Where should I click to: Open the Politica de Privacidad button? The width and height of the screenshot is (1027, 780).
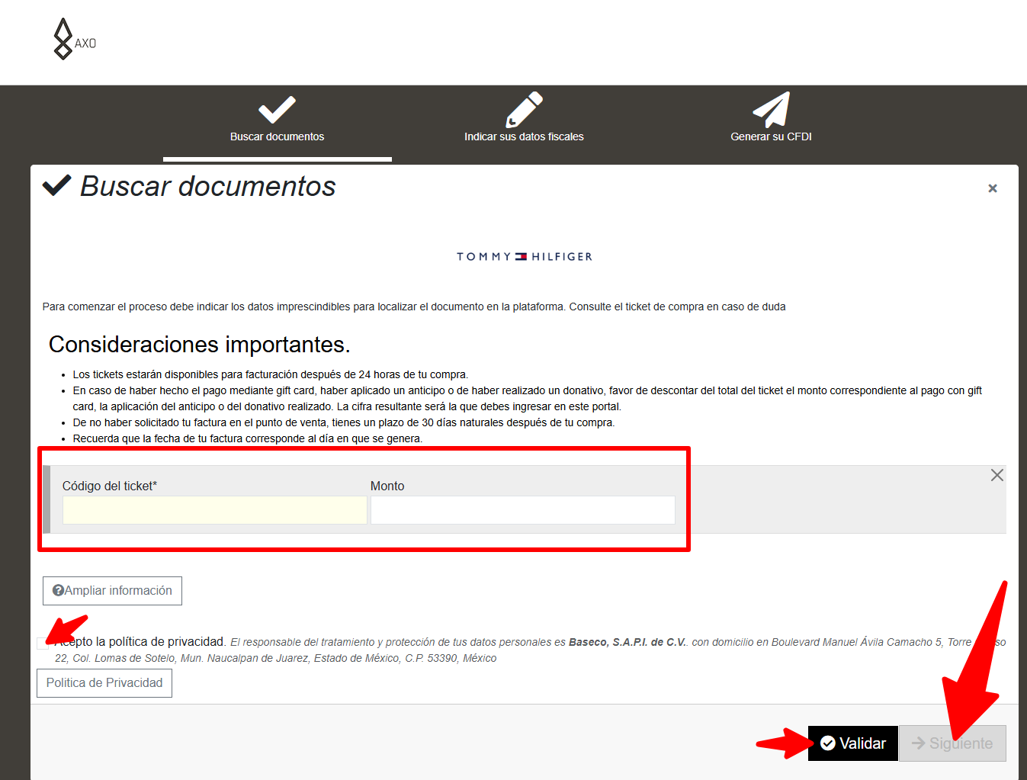[x=104, y=683]
